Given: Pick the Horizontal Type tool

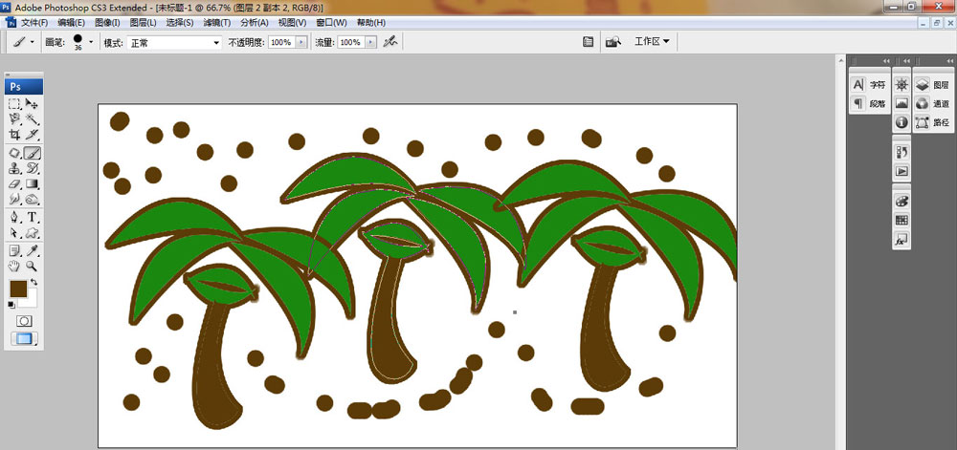Looking at the screenshot, I should point(32,218).
